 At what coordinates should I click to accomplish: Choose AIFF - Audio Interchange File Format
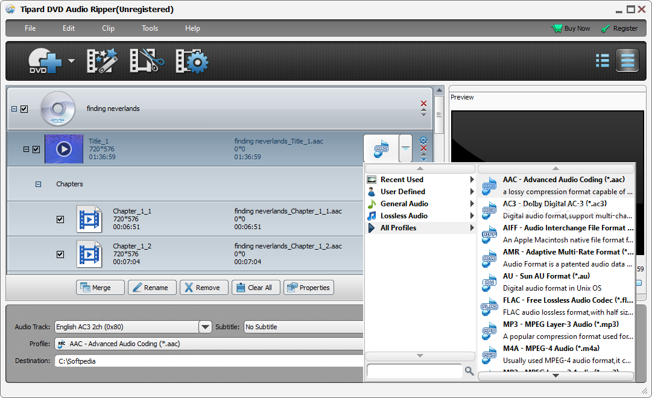(x=556, y=234)
